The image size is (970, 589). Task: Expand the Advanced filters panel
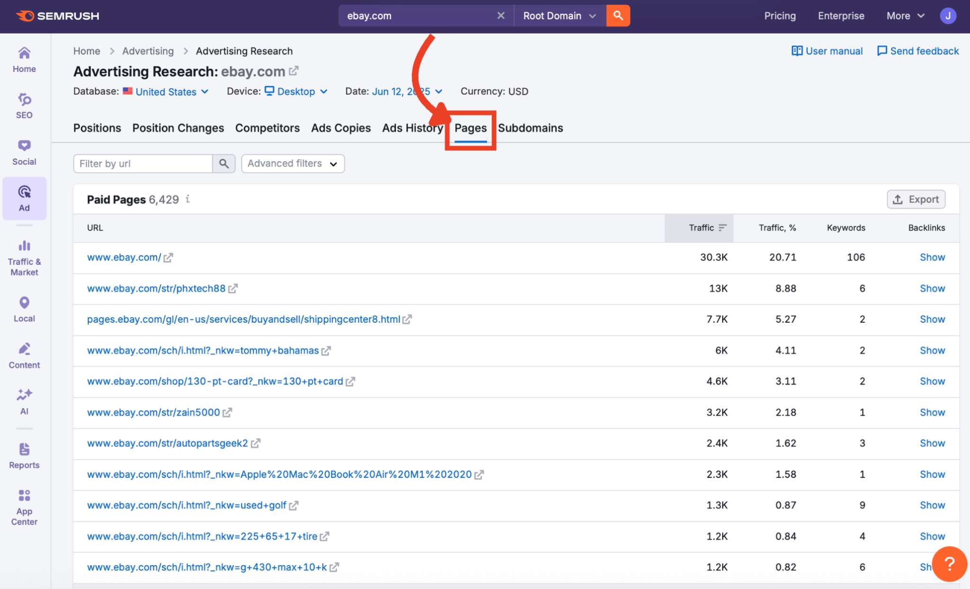(x=292, y=163)
